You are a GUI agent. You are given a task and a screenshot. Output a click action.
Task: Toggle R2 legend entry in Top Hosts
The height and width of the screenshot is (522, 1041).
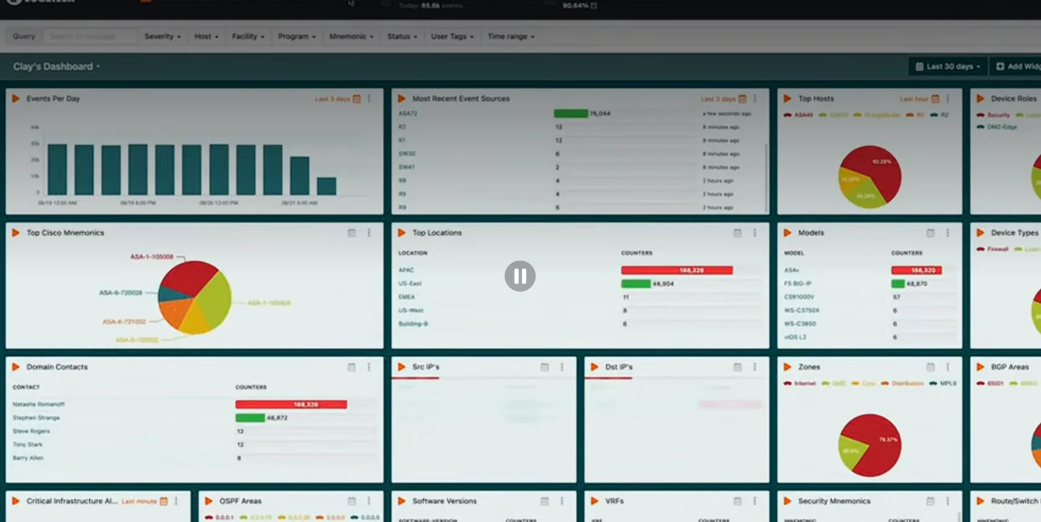point(939,115)
